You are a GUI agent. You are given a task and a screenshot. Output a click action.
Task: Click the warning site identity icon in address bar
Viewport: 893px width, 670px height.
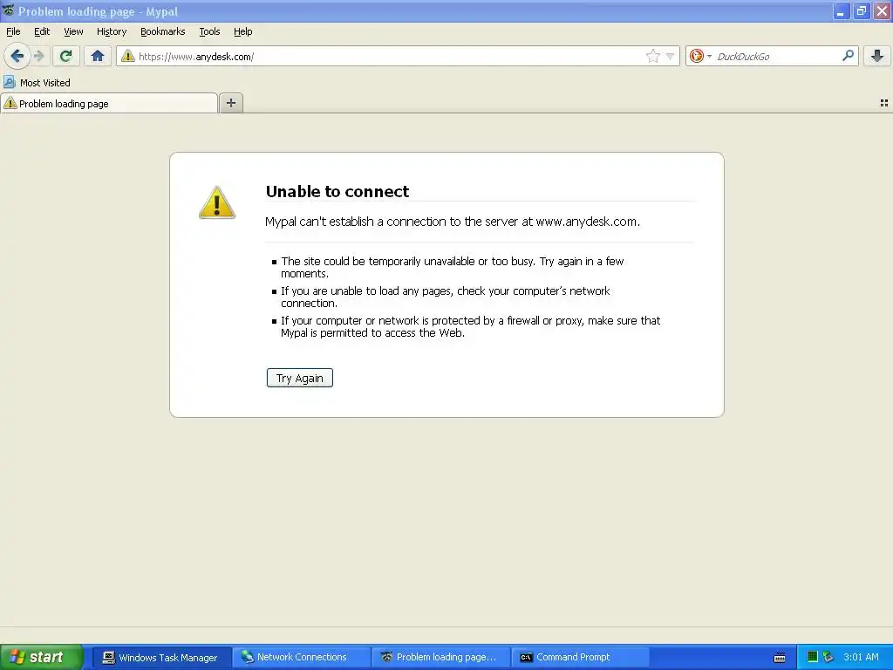[128, 56]
